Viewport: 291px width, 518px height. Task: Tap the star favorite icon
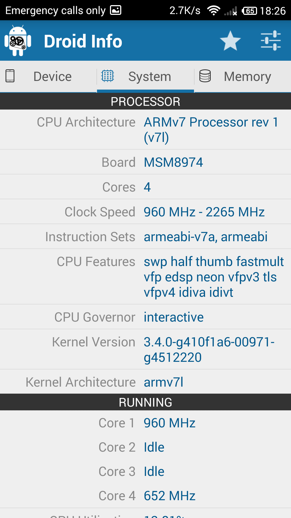point(230,41)
